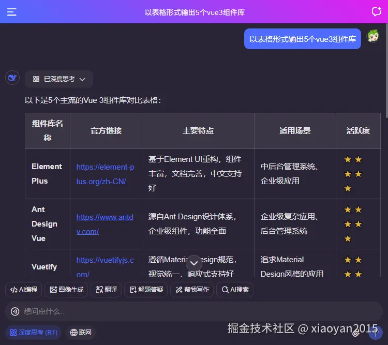Toggle 深度思考 (R1) mode
Screen dimensions: 388x345
click(34, 333)
